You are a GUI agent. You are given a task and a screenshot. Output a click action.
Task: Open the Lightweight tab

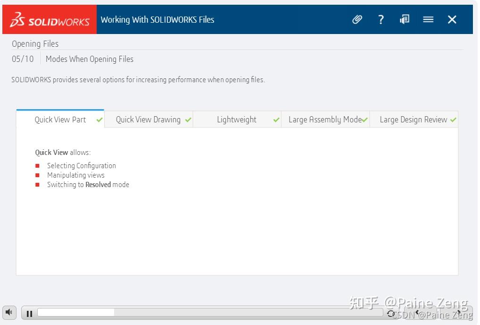click(x=237, y=120)
